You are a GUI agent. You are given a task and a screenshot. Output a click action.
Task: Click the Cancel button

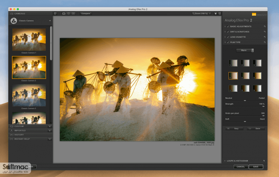click(x=241, y=167)
